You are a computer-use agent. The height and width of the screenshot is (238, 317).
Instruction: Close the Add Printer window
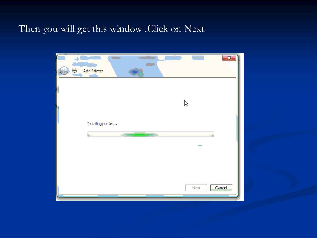(229, 58)
